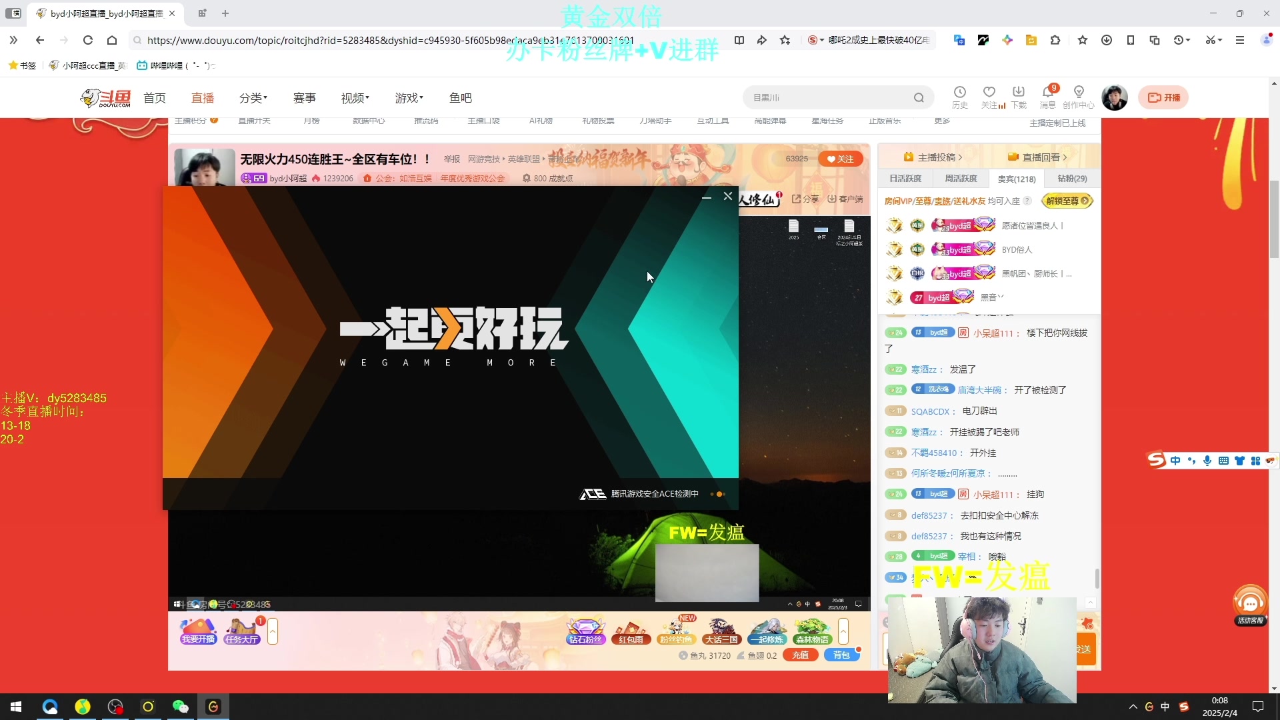Screen dimensions: 1280x720
Task: Open the browser main menu hamburger icon
Action: 1240,40
